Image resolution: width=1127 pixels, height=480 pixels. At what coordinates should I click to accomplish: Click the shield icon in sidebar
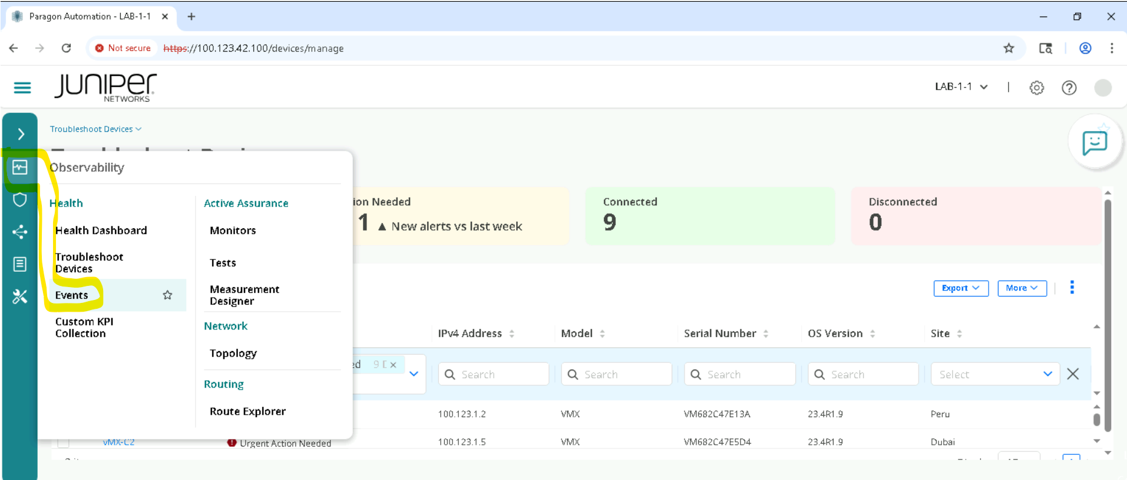(x=20, y=200)
